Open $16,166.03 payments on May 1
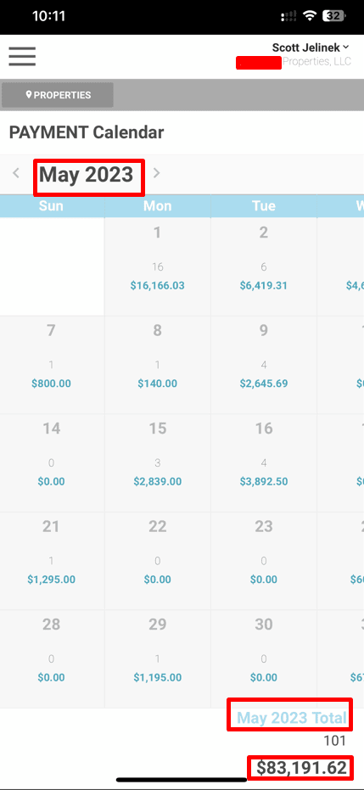This screenshot has height=790, width=364. click(158, 286)
